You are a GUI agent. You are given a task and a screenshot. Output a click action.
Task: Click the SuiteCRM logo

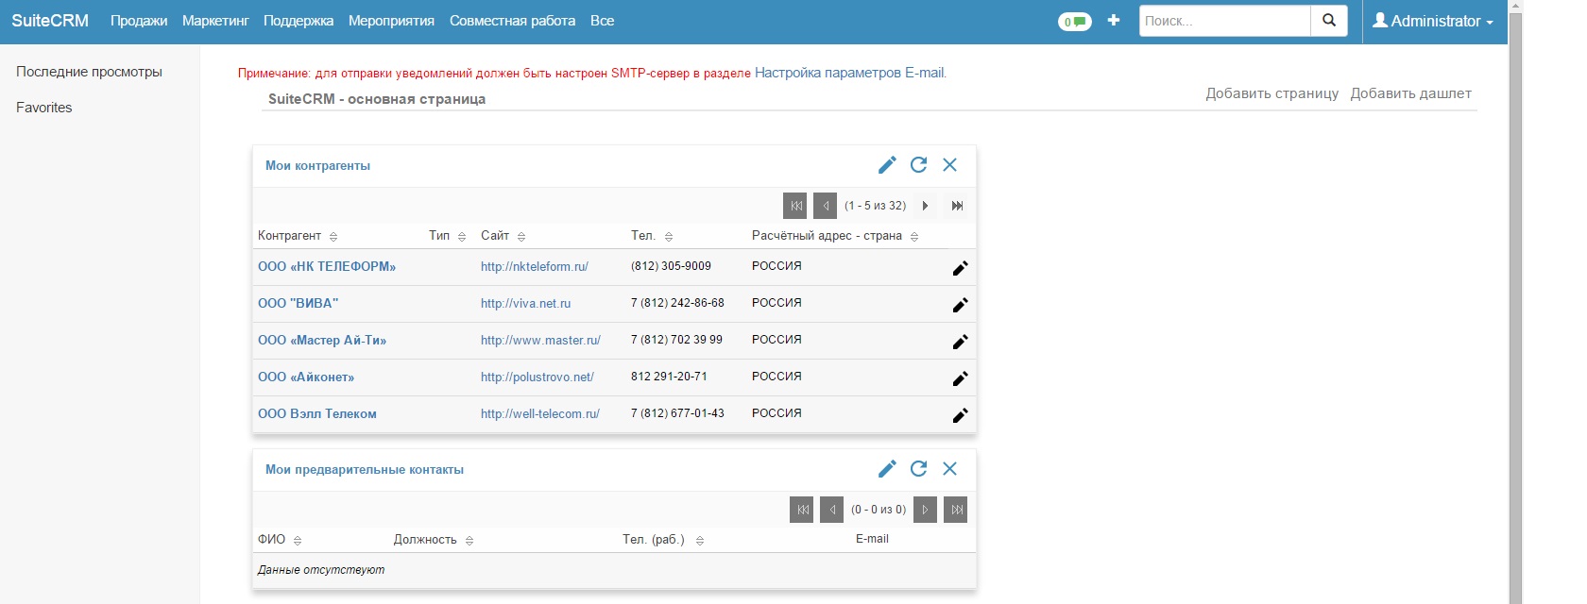click(50, 21)
